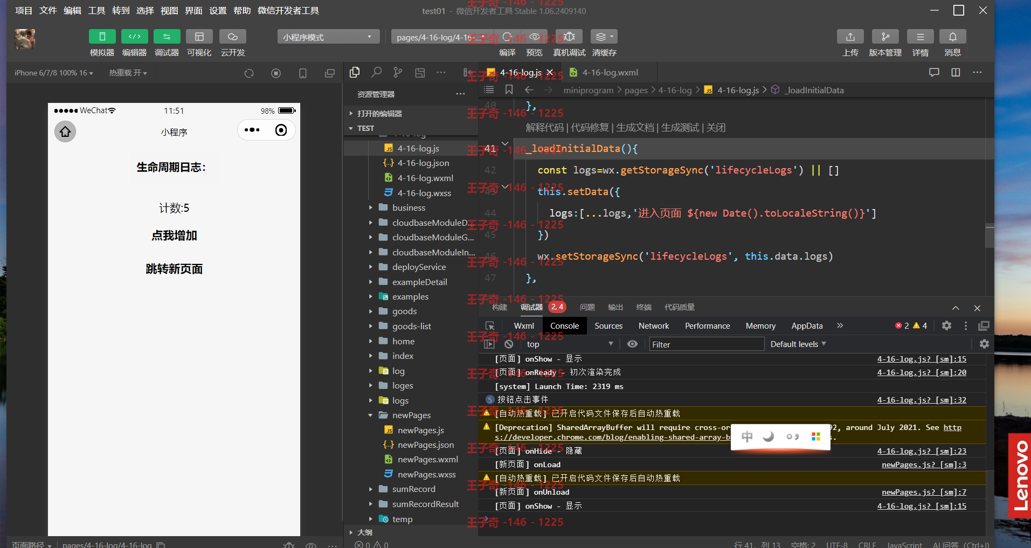
Task: Click the 预览 preview eye icon
Action: pyautogui.click(x=534, y=37)
